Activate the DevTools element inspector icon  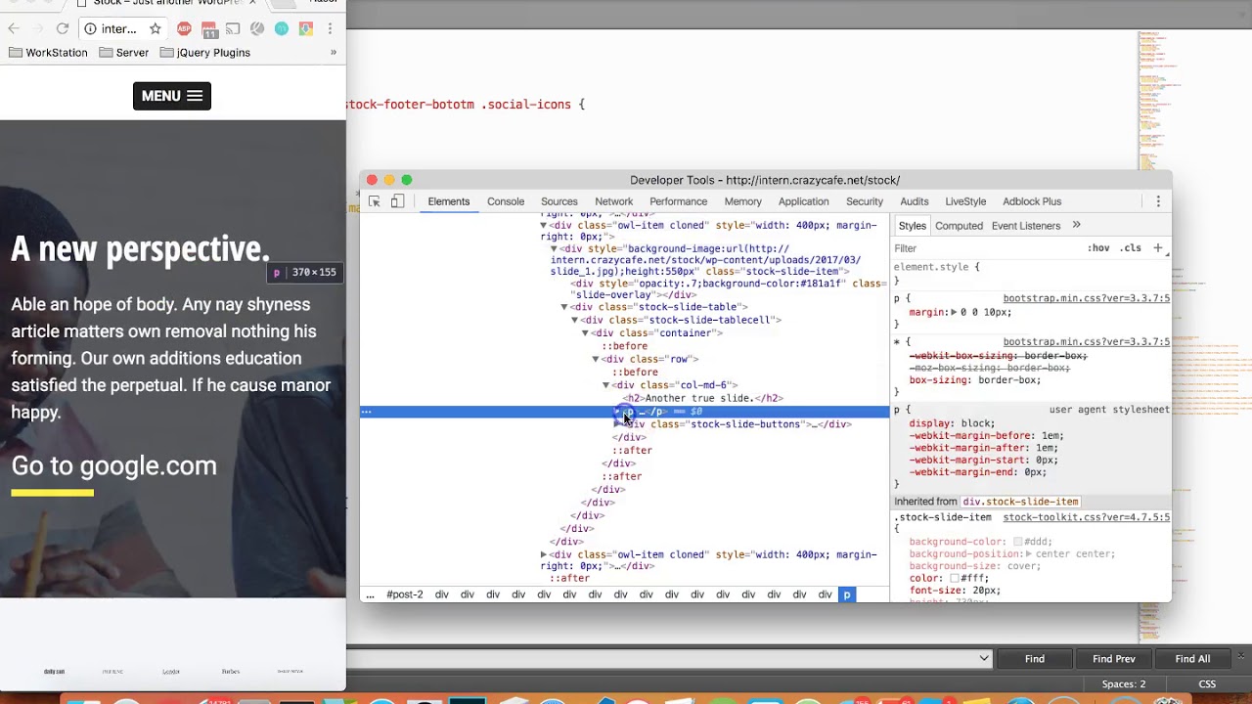(x=374, y=201)
